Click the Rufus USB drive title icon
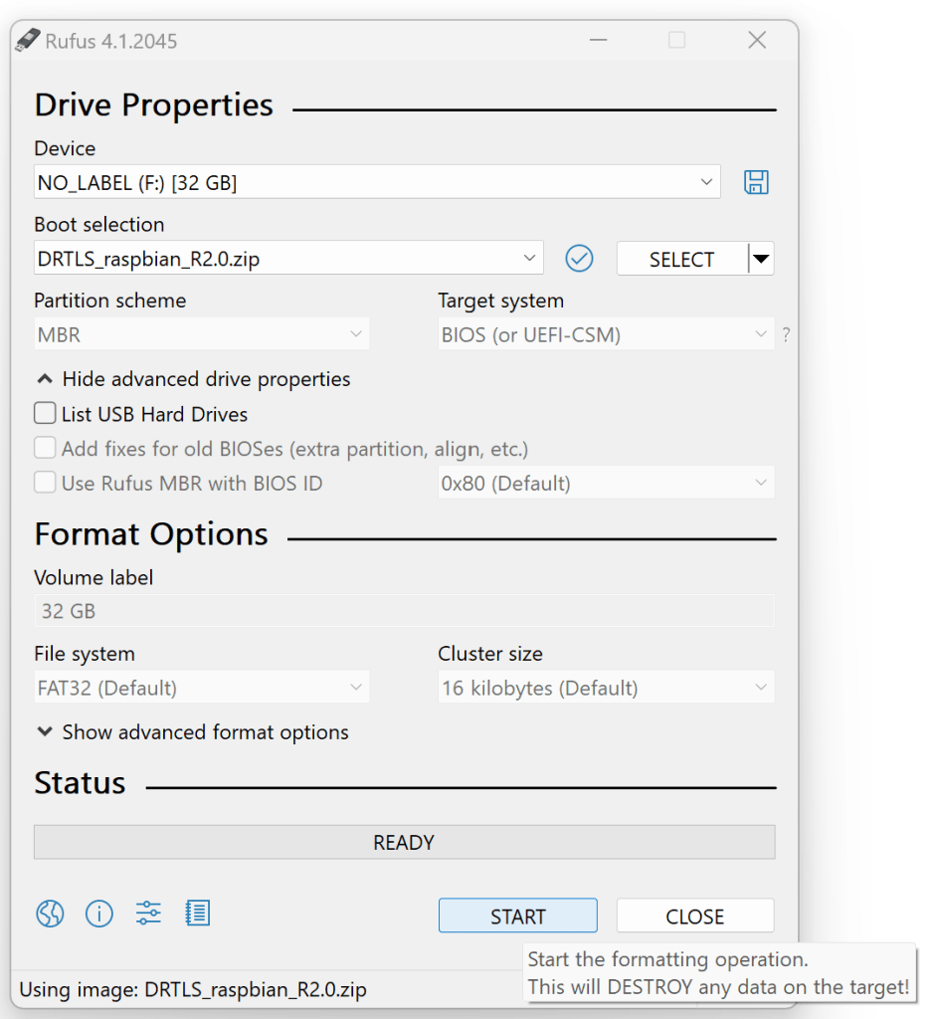Viewport: 936px width, 1019px height. click(x=29, y=41)
